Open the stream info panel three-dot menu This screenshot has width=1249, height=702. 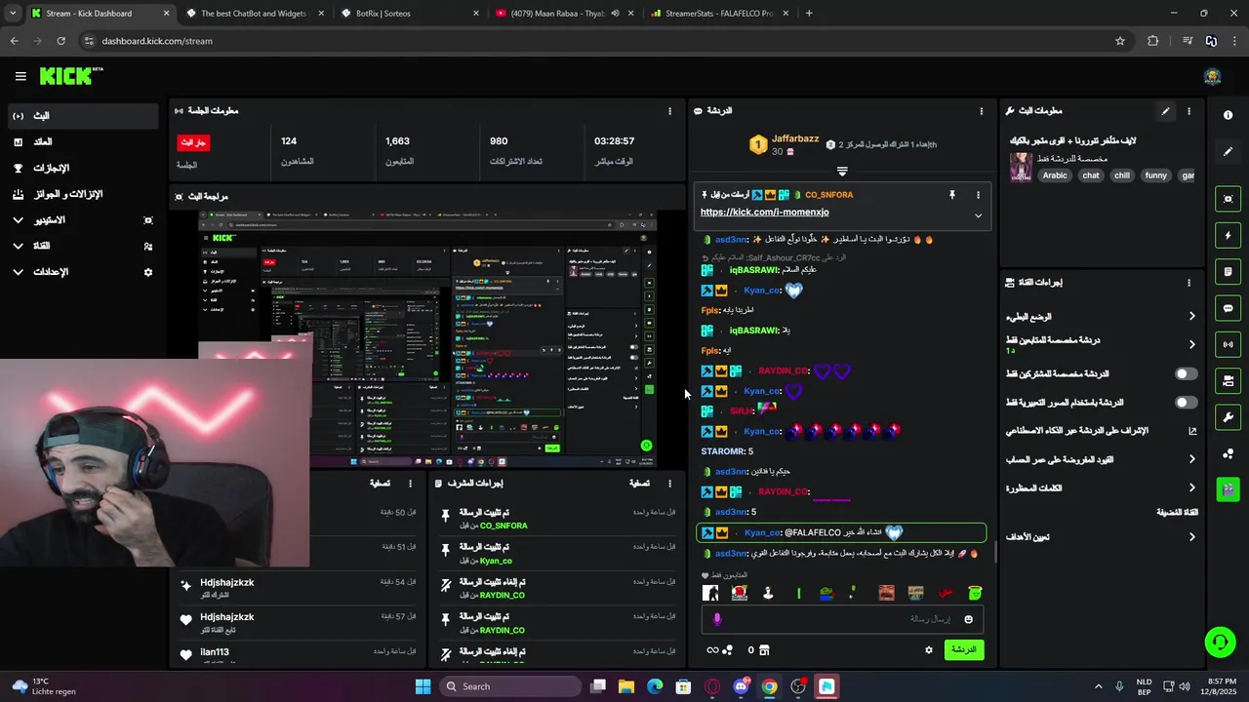(1189, 111)
